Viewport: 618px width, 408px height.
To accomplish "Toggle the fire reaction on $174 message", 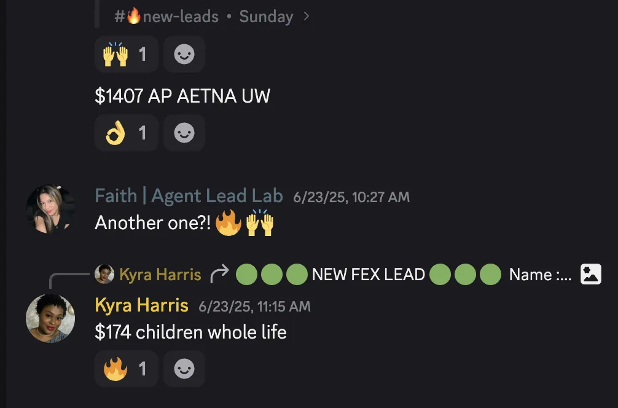I will 126,369.
